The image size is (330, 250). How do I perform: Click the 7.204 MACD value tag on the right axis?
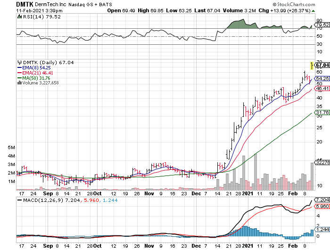(322, 200)
